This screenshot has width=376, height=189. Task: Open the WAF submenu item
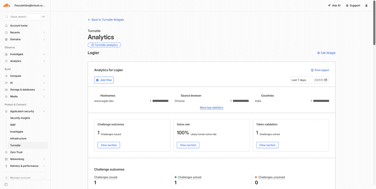click(13, 125)
